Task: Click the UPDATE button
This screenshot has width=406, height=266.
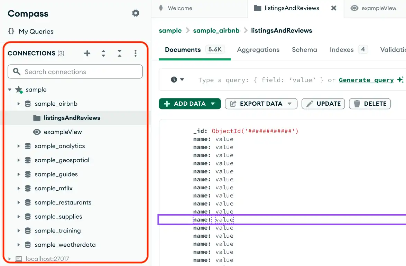Action: pos(323,103)
